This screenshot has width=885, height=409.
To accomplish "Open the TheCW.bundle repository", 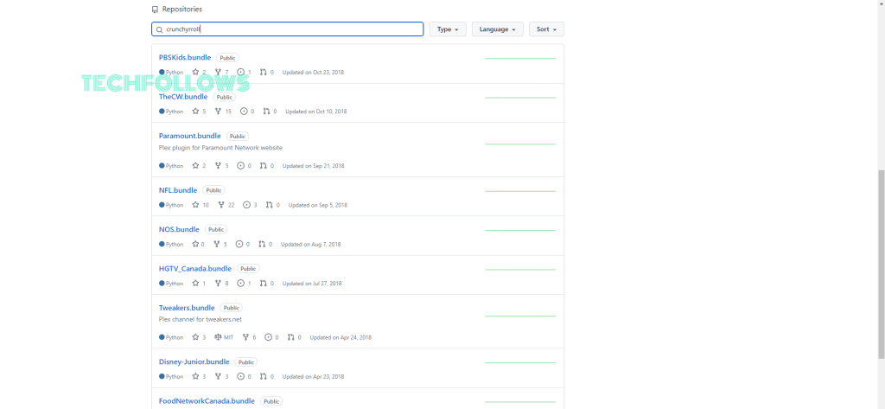I will [x=183, y=97].
